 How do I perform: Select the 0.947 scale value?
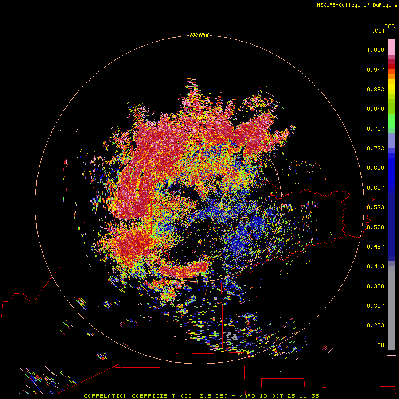376,70
